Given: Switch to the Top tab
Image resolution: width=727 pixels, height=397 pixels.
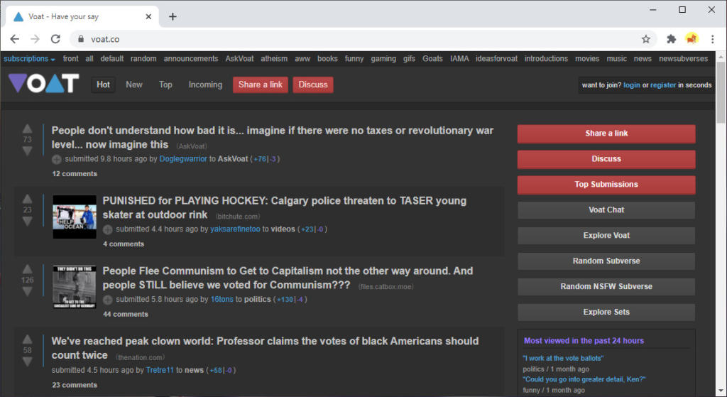Looking at the screenshot, I should pos(165,85).
